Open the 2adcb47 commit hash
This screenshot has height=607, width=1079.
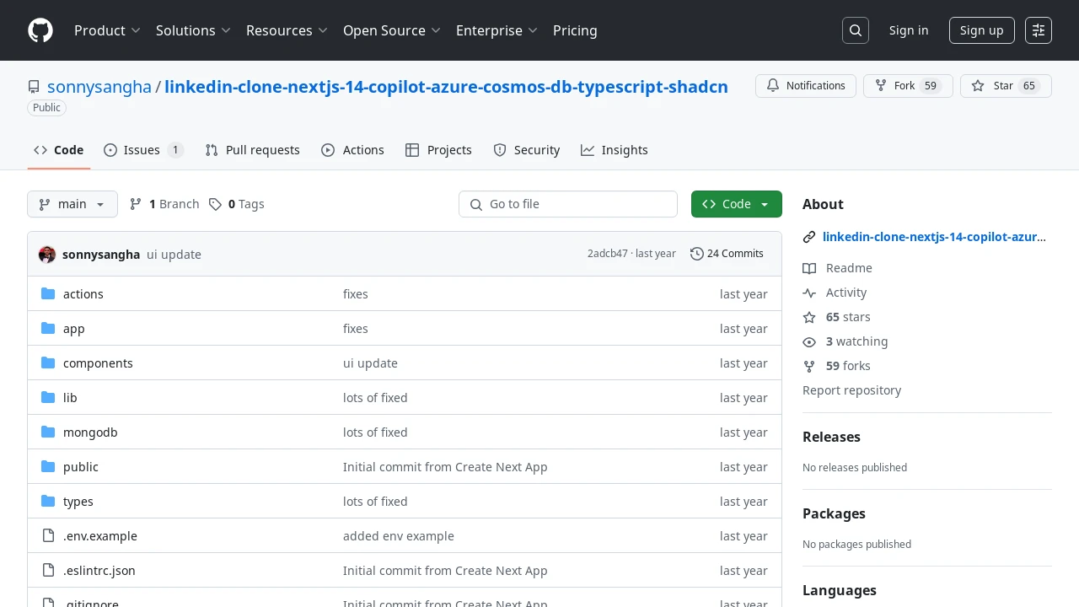608,254
